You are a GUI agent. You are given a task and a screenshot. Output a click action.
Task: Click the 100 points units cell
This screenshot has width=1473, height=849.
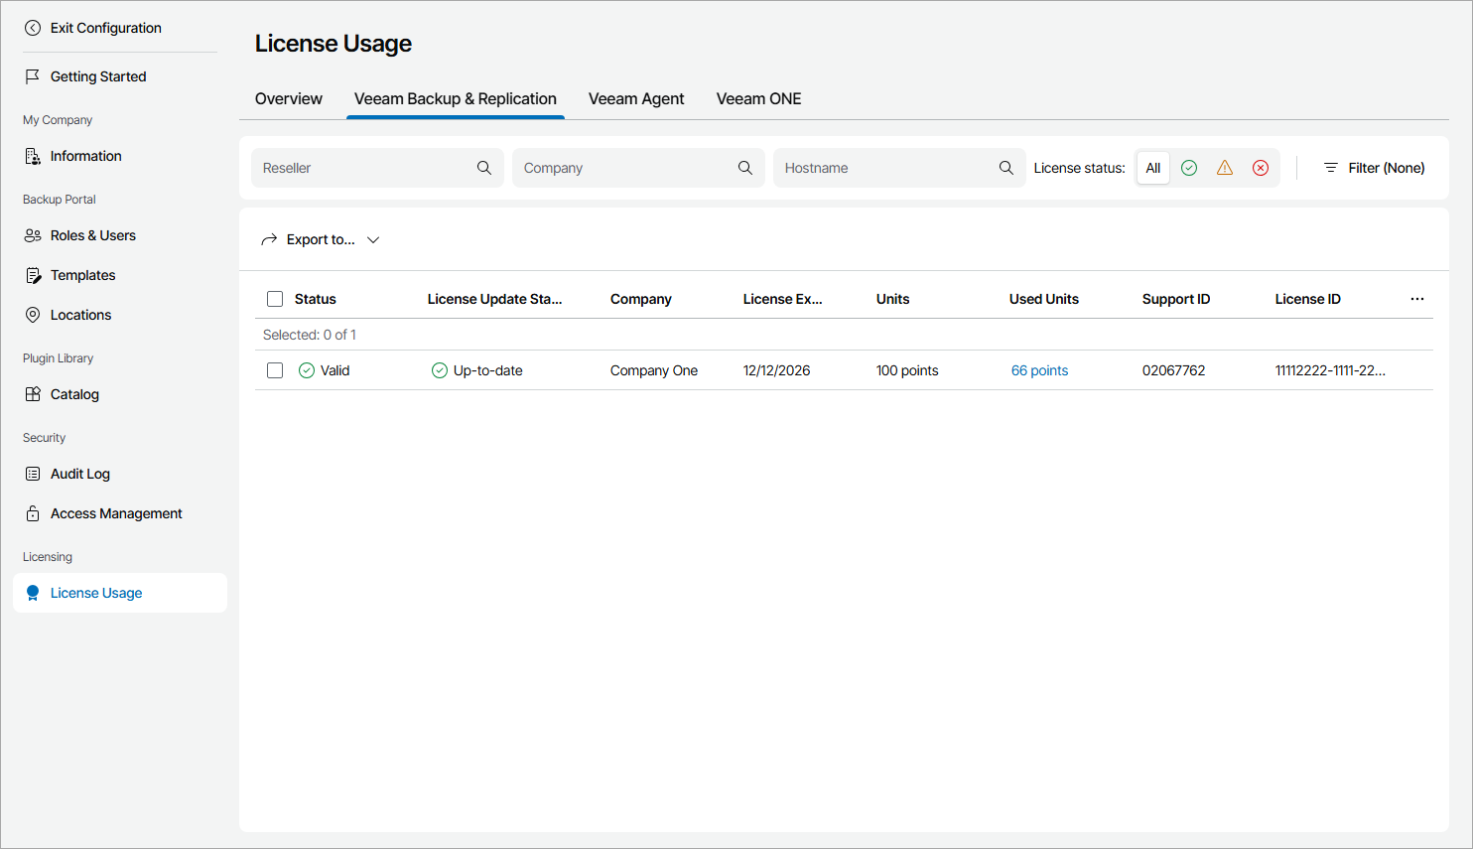tap(907, 370)
